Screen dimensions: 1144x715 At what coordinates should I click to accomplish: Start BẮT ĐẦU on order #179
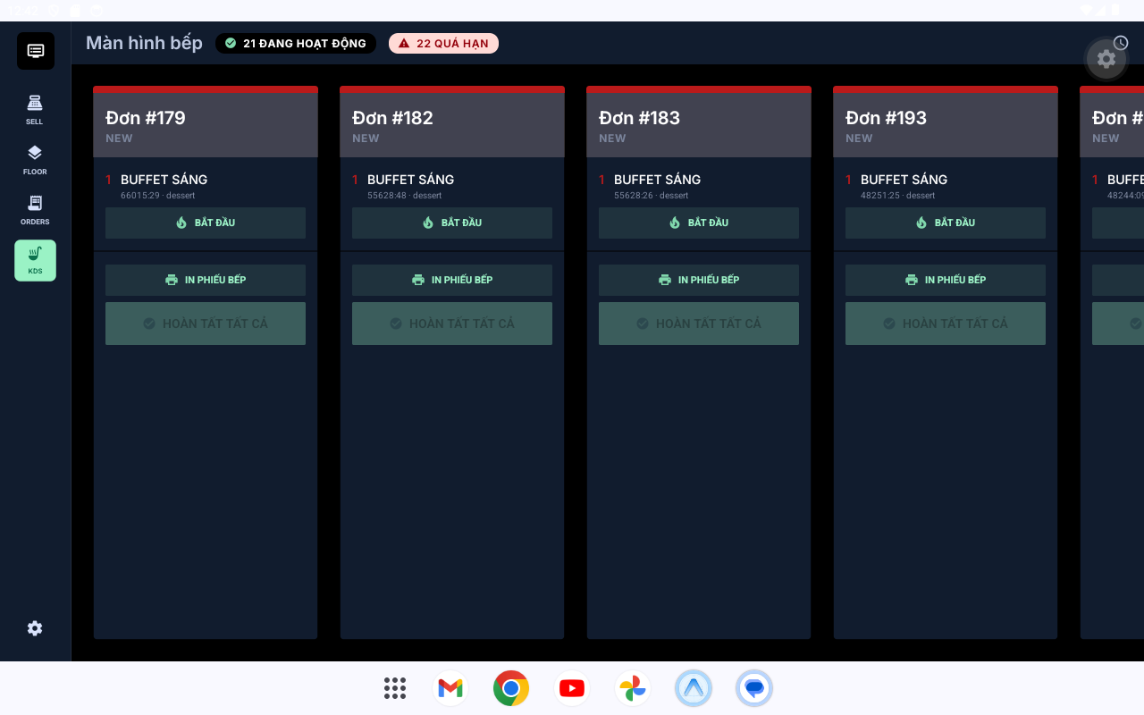[206, 223]
